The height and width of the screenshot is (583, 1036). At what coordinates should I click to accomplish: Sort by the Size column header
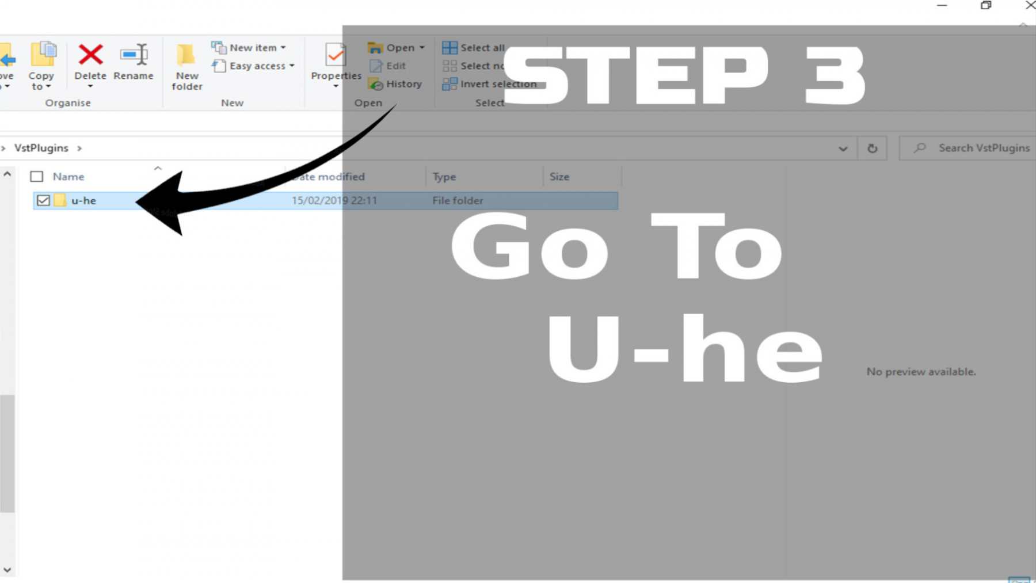(559, 177)
